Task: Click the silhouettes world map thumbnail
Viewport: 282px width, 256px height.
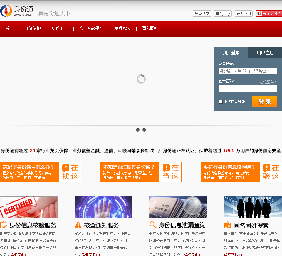Action: pyautogui.click(x=253, y=207)
